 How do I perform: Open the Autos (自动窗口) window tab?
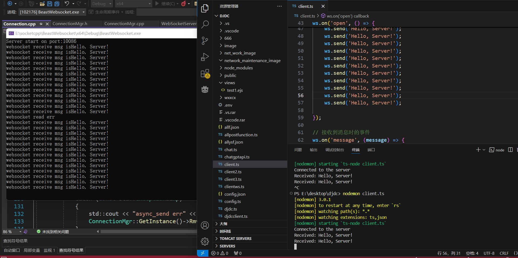coord(12,250)
